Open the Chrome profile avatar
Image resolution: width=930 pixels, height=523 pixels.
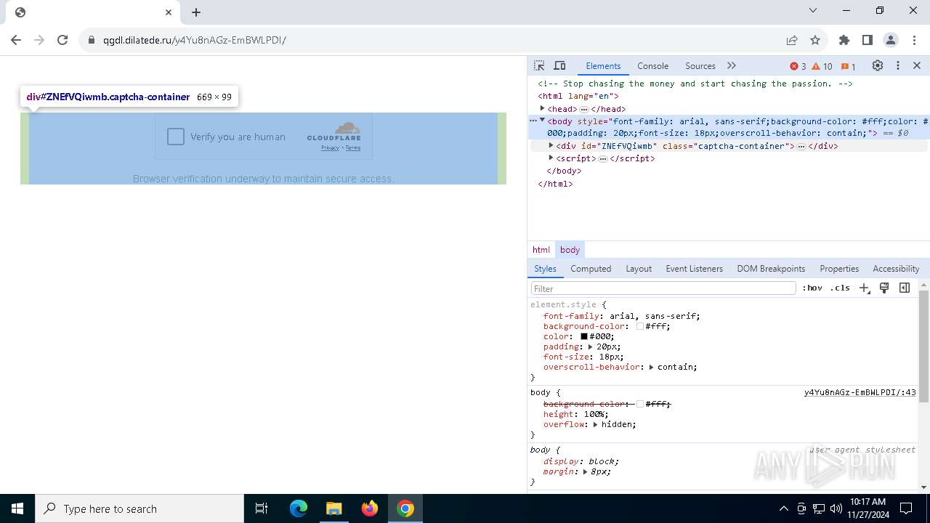(891, 40)
